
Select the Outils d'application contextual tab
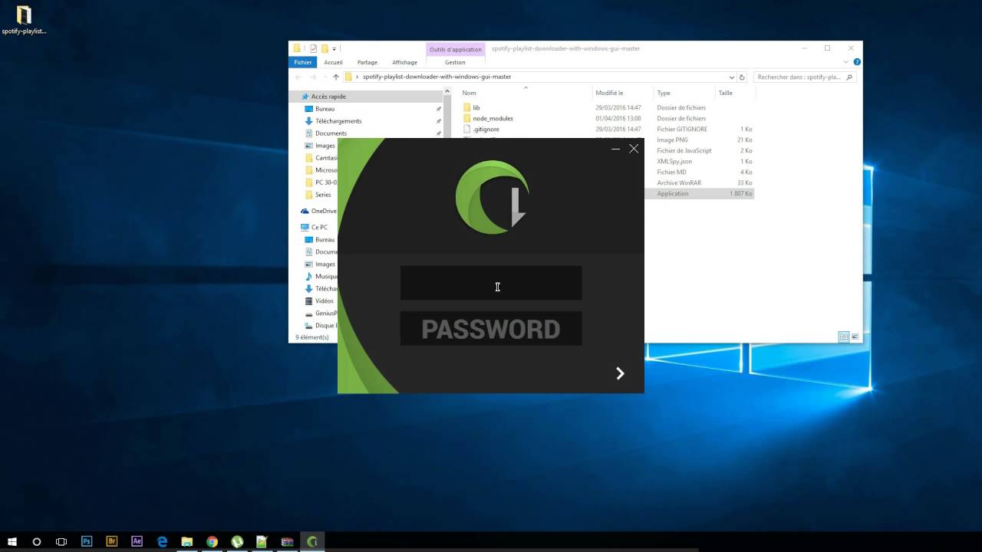(456, 49)
